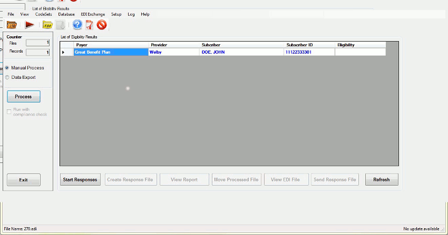
Task: Open the CodeSets menu
Action: 43,14
